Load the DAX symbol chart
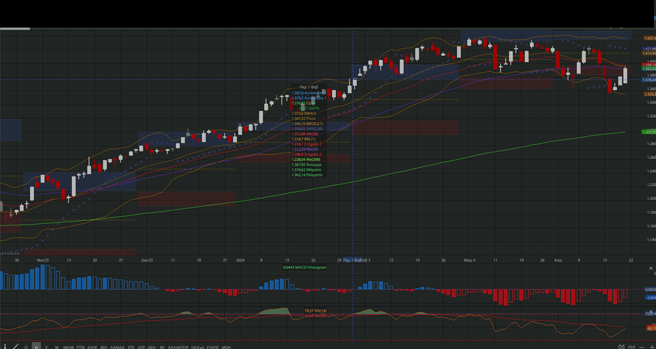This screenshot has height=349, width=656. [196, 347]
